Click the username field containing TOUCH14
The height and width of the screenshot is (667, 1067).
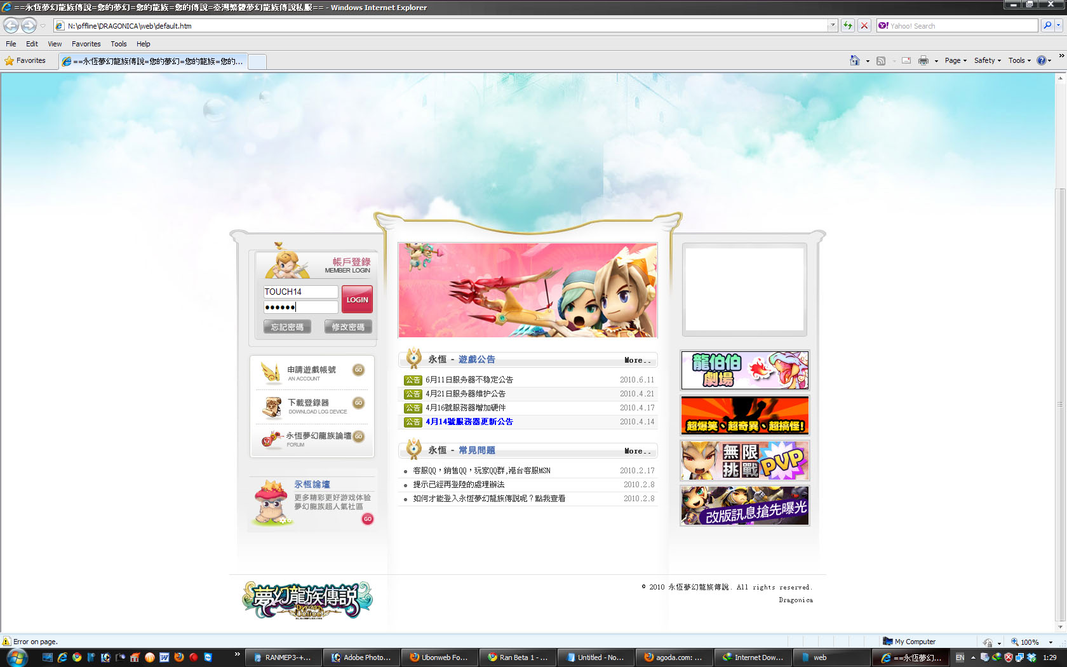301,292
